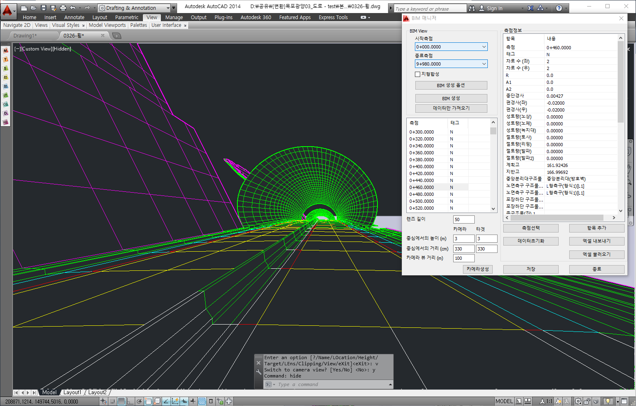Screen dimensions: 636x406
Task: Open the AutoCAD application menu logo
Action: tap(8, 10)
